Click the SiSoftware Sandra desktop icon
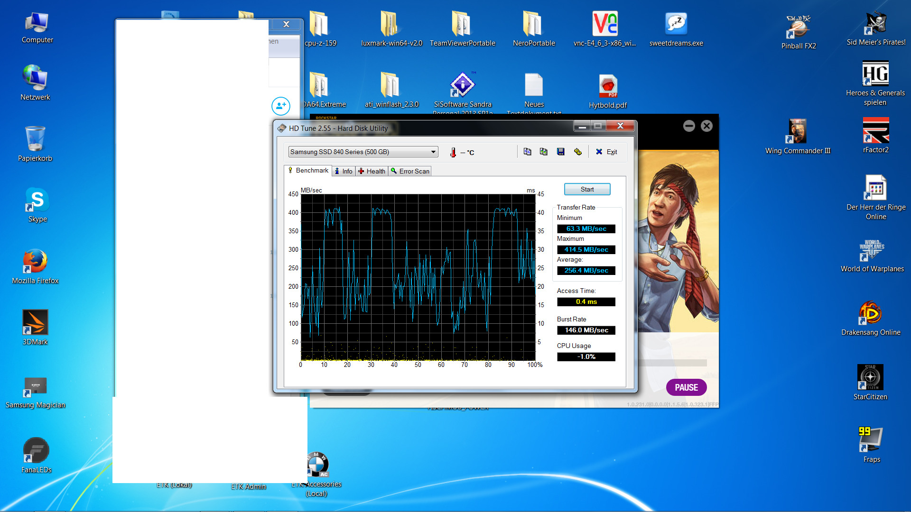This screenshot has height=512, width=911. coord(463,85)
